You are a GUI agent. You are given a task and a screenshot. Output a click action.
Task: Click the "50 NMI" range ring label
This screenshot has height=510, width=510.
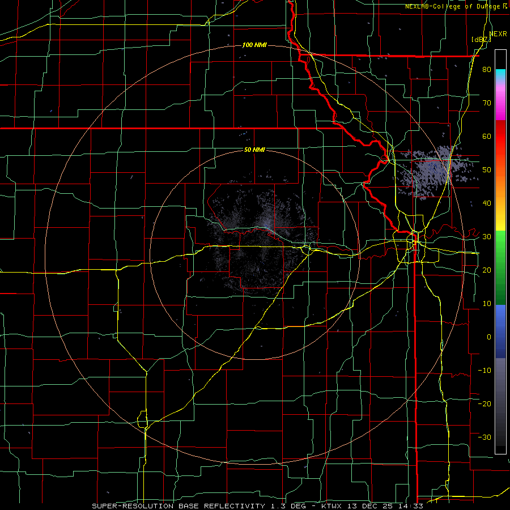click(x=254, y=150)
